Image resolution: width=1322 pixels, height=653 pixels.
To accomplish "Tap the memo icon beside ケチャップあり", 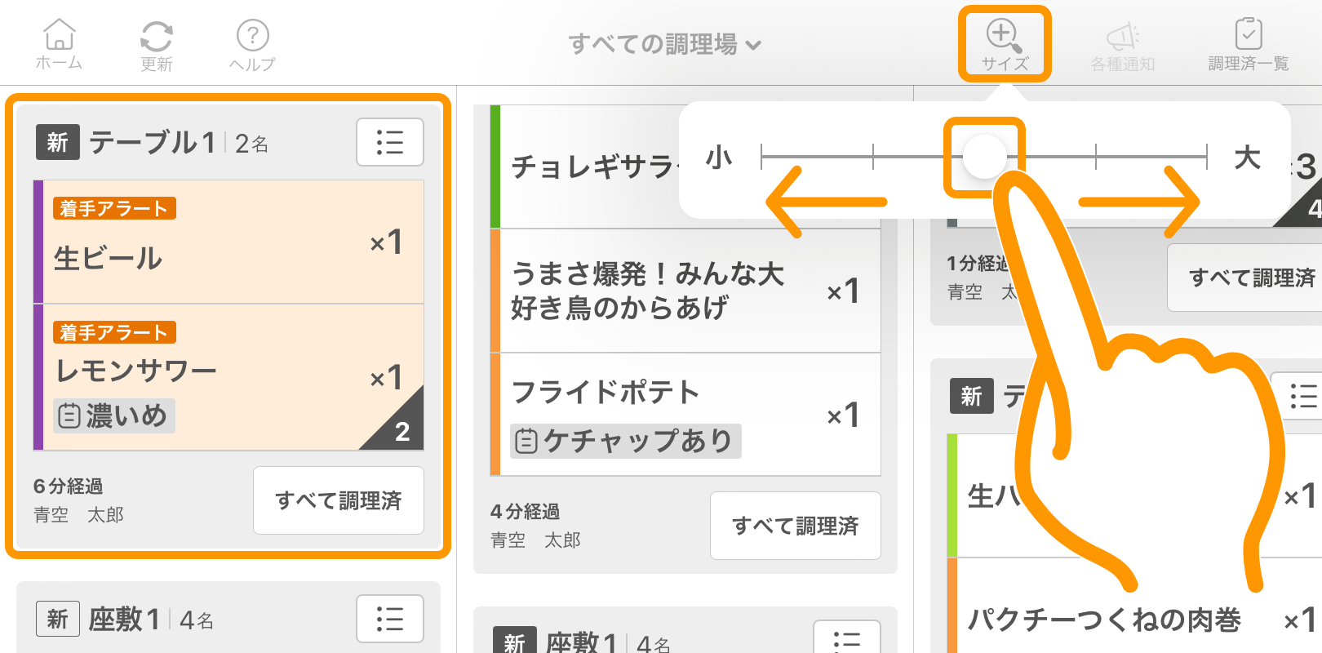I will tap(526, 442).
